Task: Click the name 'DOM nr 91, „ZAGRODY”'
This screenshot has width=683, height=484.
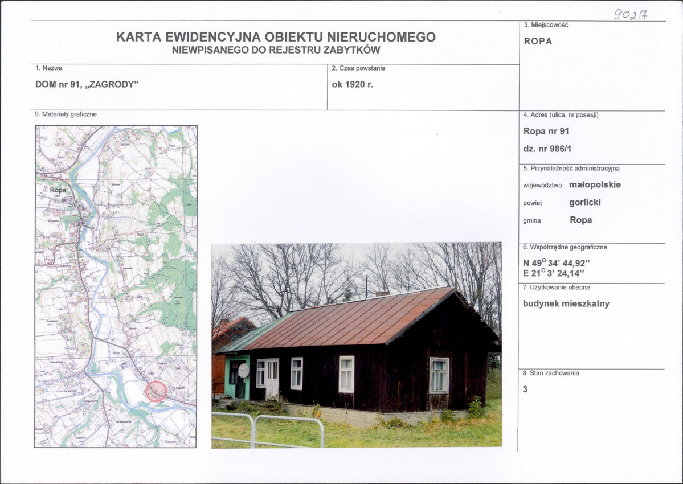Action: (x=87, y=84)
